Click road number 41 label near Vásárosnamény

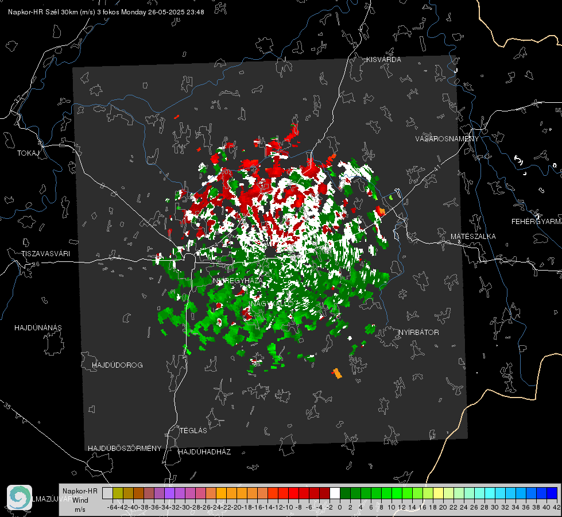437,168
